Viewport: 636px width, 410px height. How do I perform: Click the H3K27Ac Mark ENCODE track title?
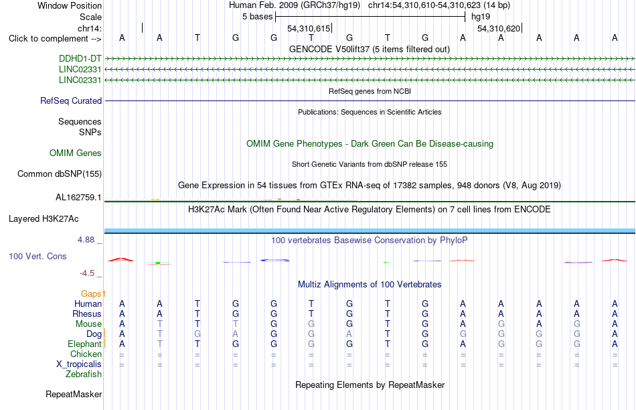[370, 210]
